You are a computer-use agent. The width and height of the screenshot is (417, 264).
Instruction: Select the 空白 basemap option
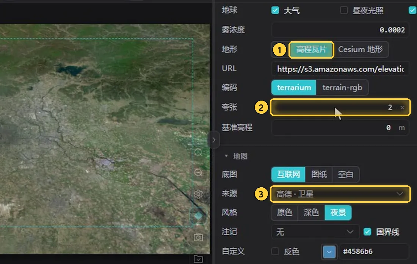coord(345,174)
